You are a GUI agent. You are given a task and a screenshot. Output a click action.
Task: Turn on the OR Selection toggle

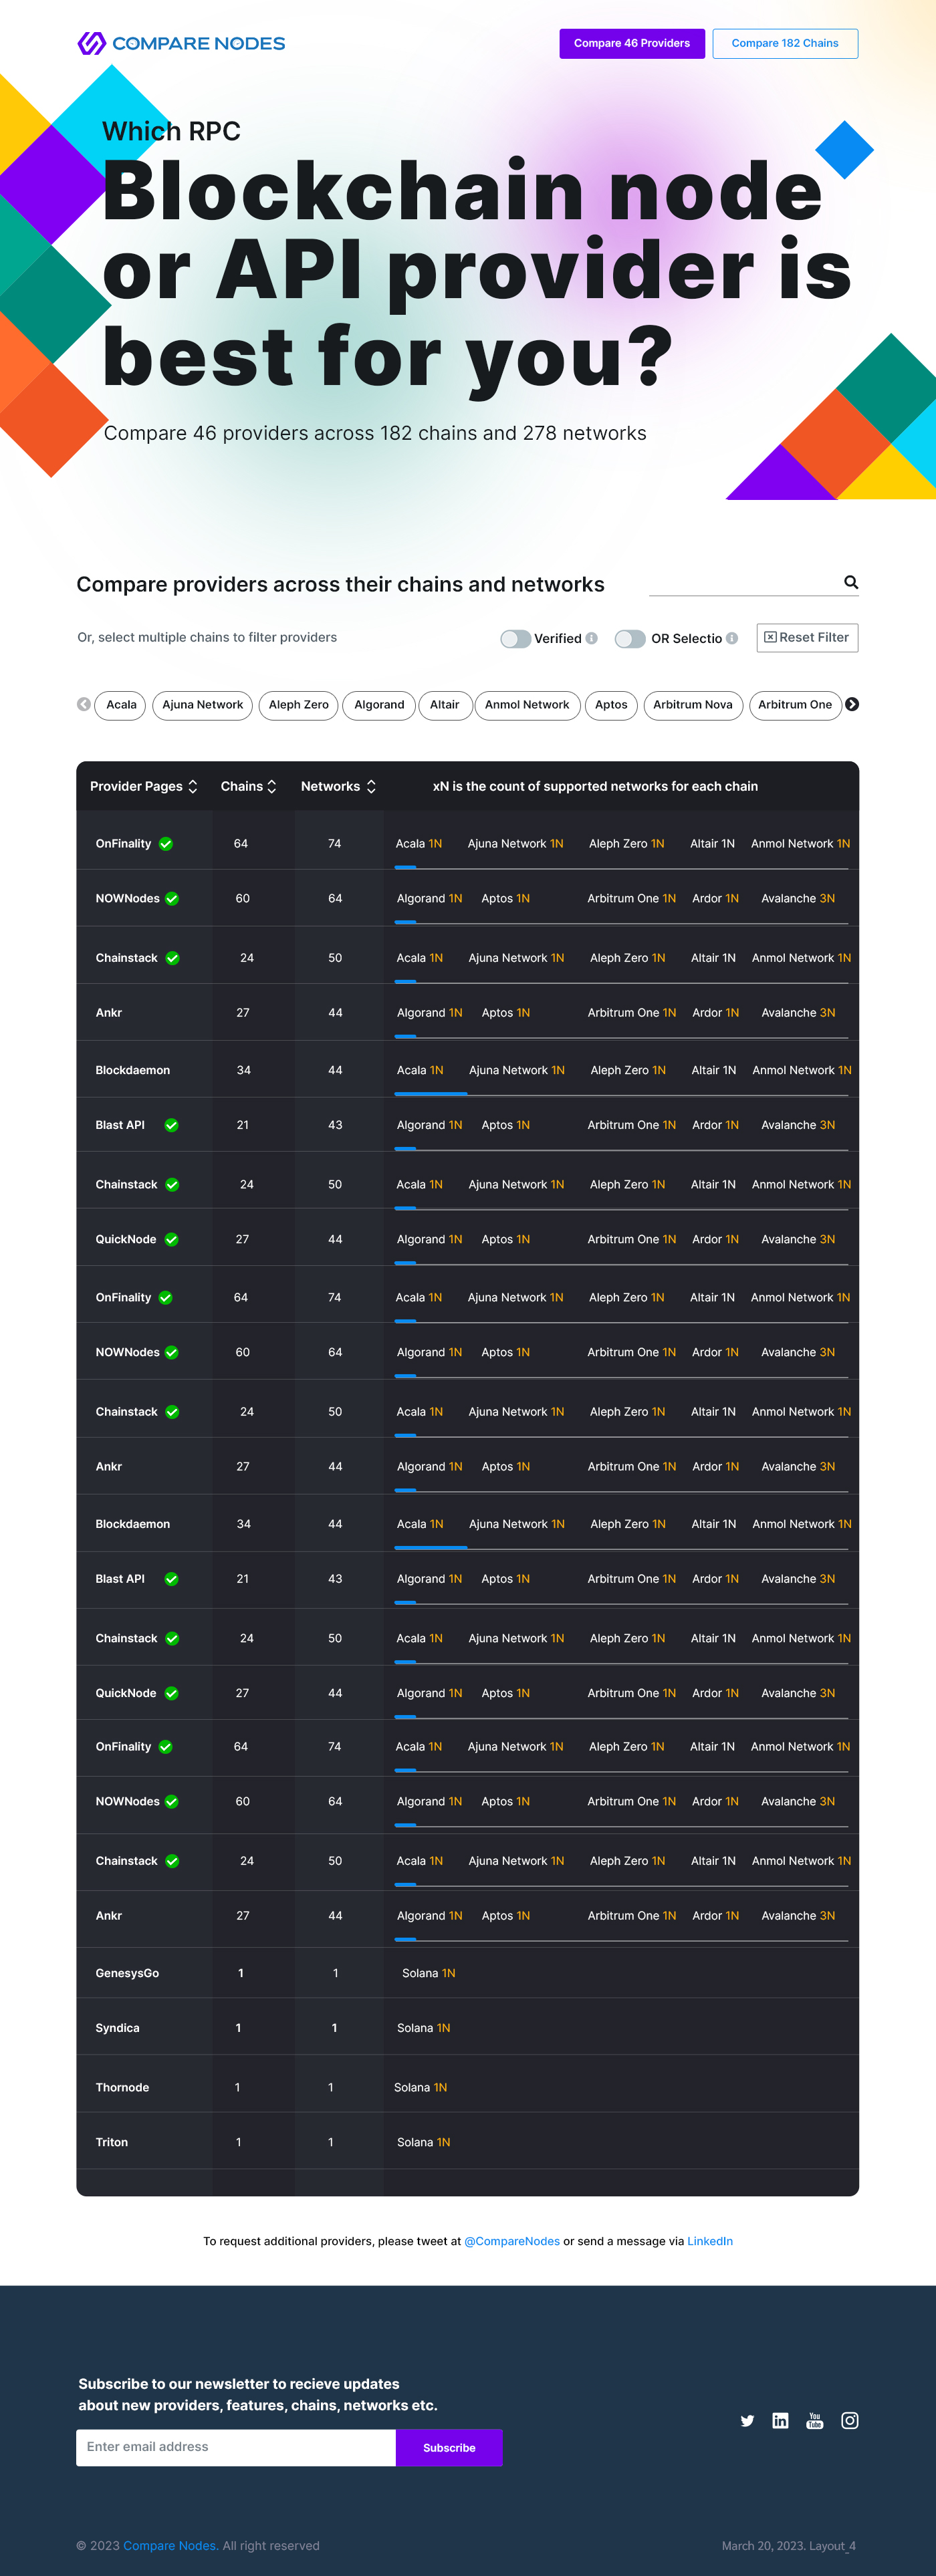[x=630, y=638]
